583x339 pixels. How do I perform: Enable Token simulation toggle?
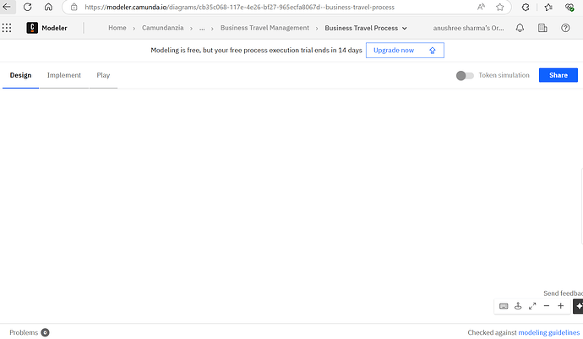[465, 75]
